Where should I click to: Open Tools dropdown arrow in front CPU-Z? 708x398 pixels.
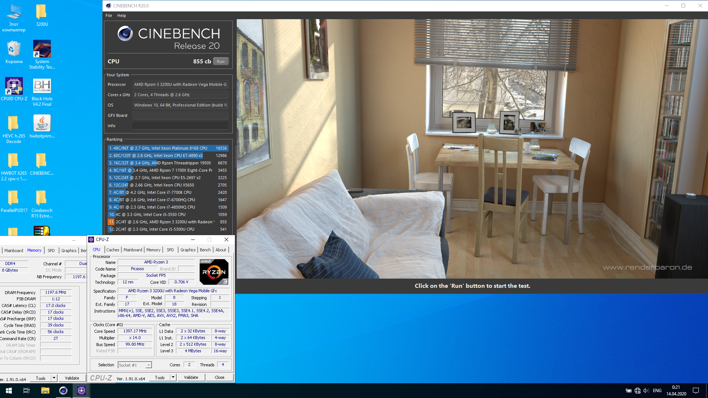[x=173, y=377]
